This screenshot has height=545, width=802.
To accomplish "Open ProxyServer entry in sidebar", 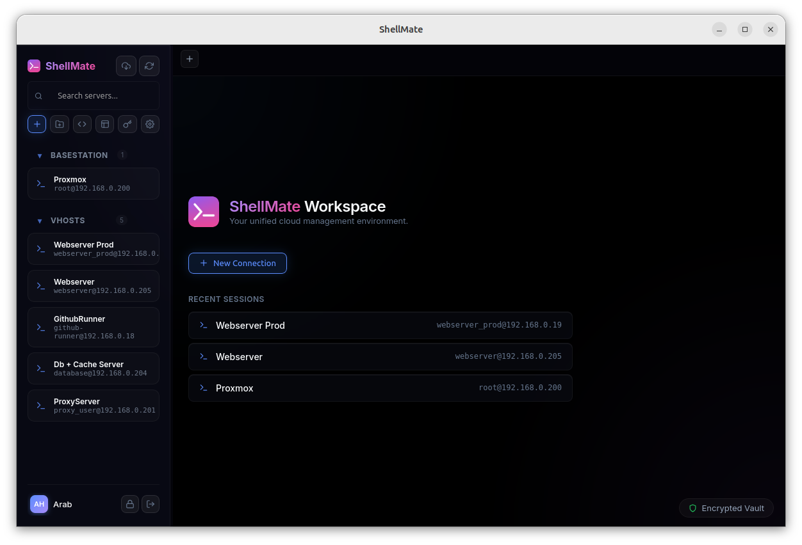I will pyautogui.click(x=94, y=406).
